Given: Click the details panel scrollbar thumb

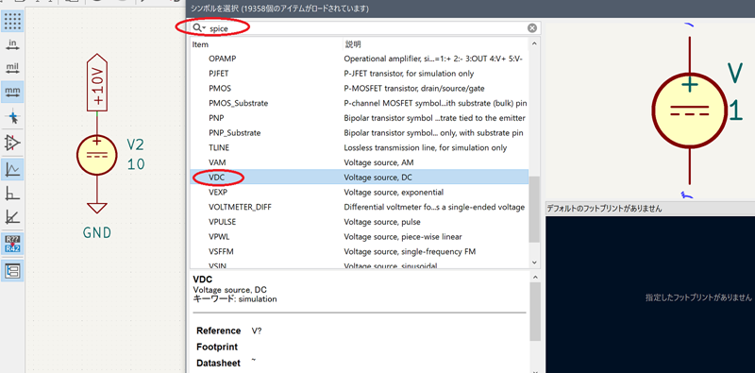Looking at the screenshot, I should coord(534,312).
